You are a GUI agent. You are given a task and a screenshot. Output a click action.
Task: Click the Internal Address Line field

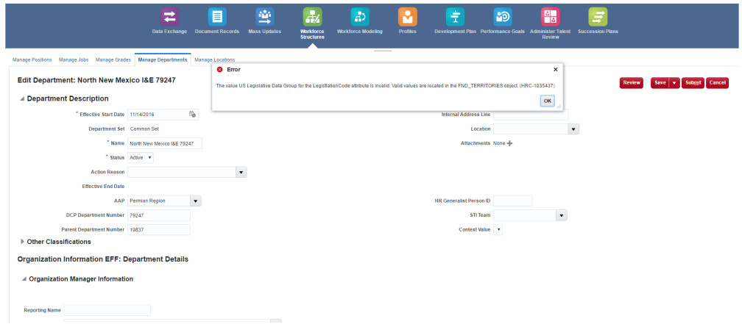pos(531,115)
